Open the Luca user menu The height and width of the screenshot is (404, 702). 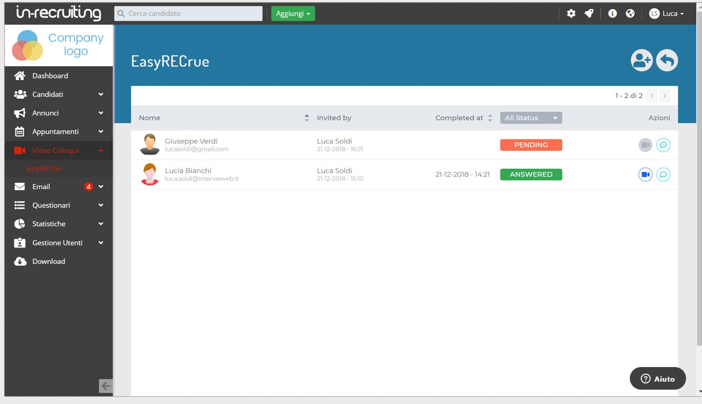click(666, 14)
